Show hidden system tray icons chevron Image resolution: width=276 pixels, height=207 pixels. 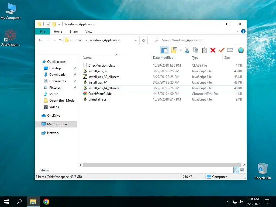click(x=228, y=202)
